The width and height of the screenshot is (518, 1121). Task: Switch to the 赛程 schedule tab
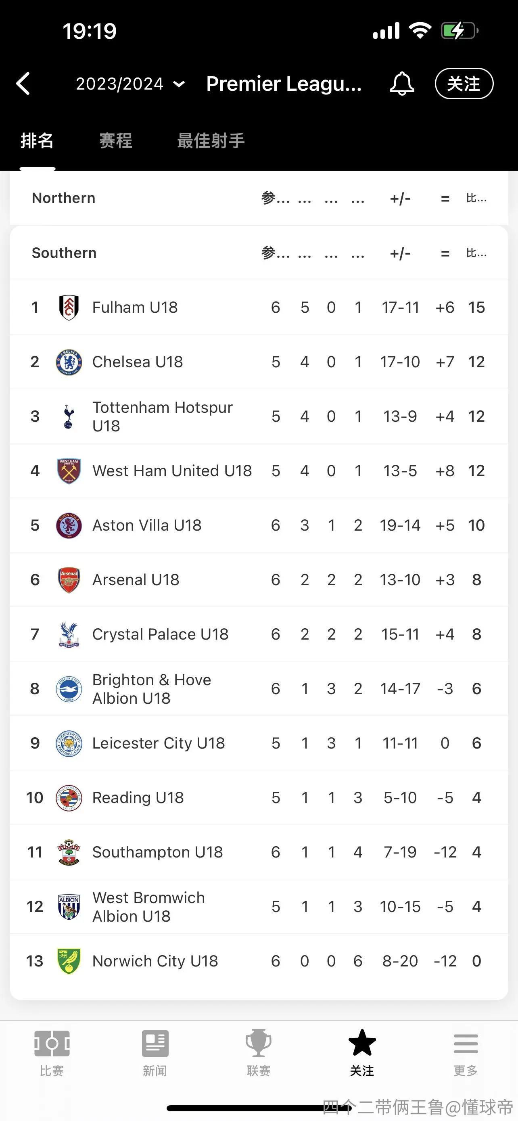click(x=116, y=140)
